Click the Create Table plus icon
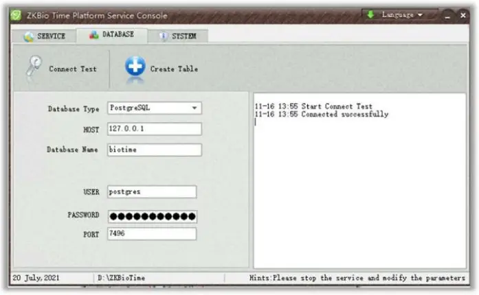The image size is (479, 295). click(135, 67)
